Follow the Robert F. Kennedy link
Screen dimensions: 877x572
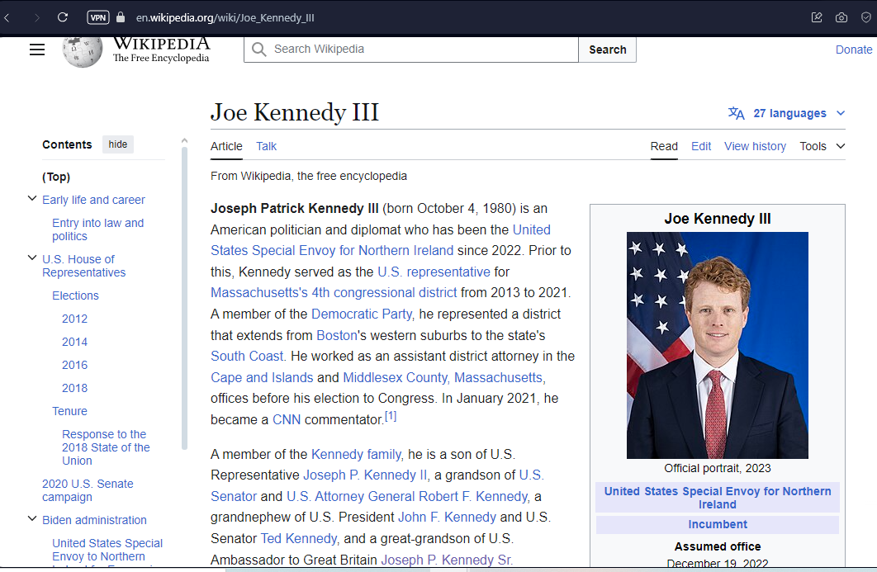coord(473,496)
